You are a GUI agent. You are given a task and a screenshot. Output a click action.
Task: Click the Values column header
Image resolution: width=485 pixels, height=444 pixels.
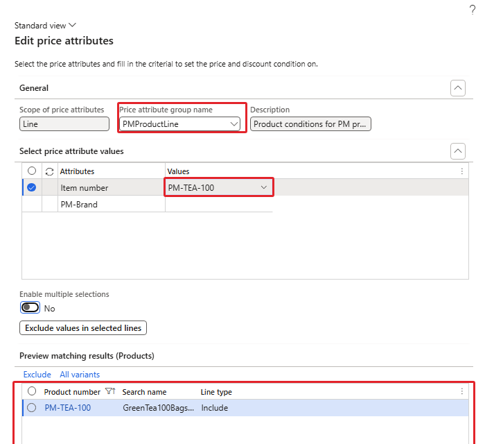(178, 171)
